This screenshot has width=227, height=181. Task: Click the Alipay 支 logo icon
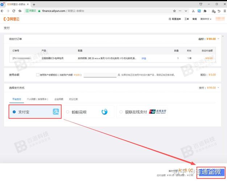(56, 111)
